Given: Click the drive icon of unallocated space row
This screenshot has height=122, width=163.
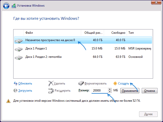Looking at the screenshot, I should 19,41.
